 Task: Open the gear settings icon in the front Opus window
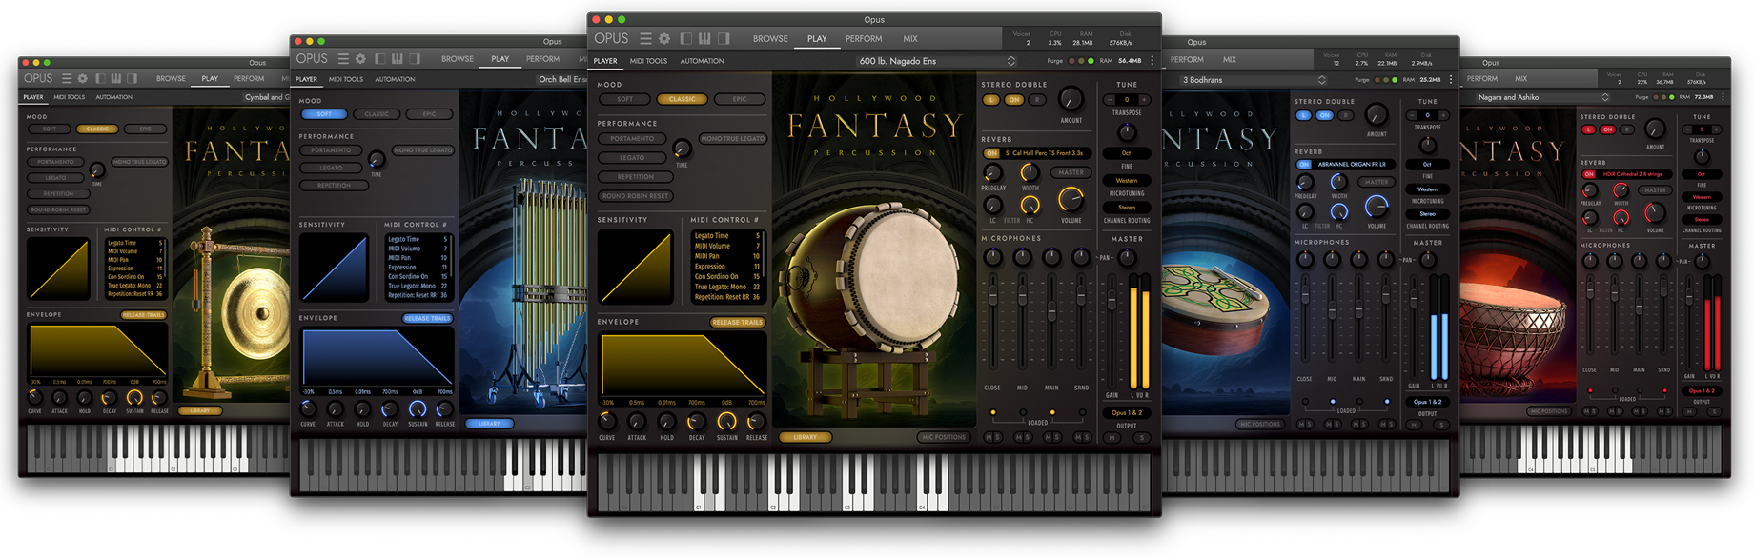[664, 39]
